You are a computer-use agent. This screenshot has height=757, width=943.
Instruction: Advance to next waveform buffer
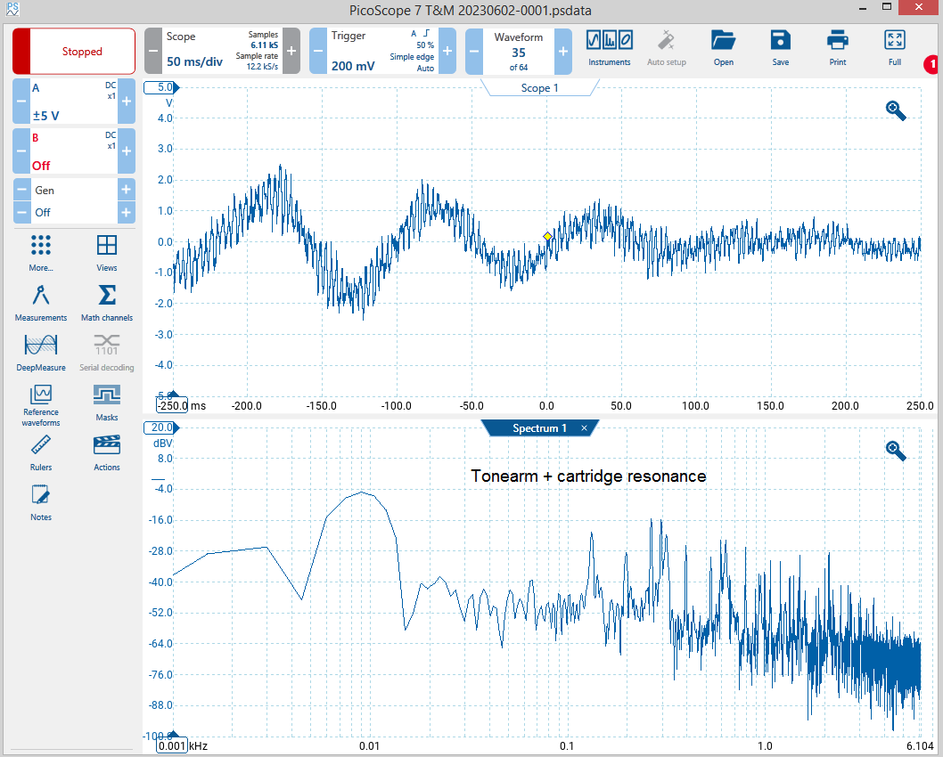point(563,51)
